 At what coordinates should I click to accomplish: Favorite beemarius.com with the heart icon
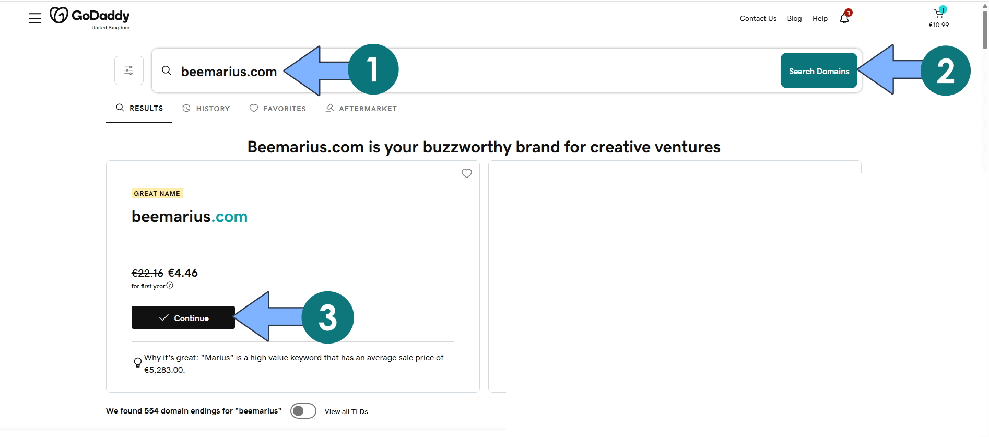tap(467, 173)
